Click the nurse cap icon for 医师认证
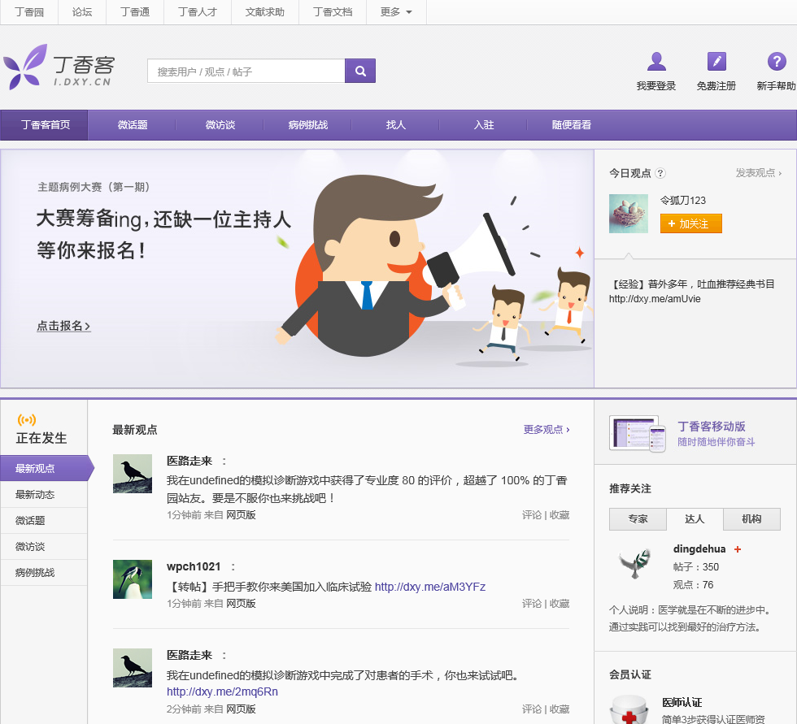Screen dimensions: 797x724 tap(629, 710)
